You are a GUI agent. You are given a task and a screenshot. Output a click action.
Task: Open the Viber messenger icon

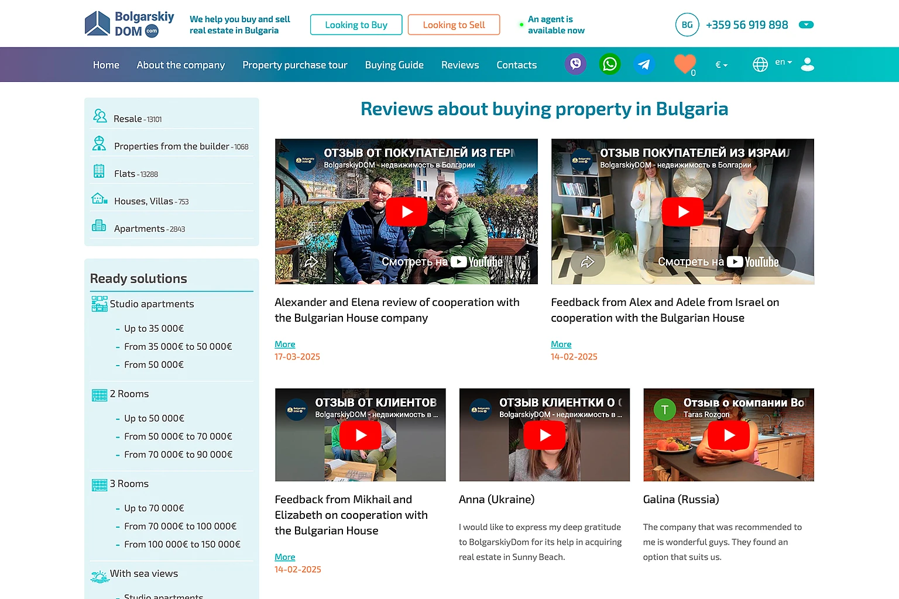pyautogui.click(x=575, y=64)
